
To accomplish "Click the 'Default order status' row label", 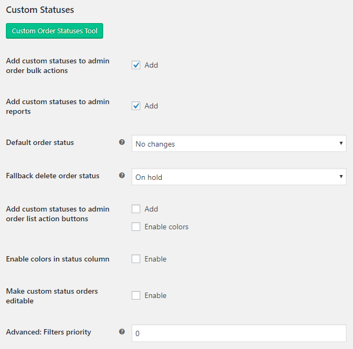I will pos(40,142).
